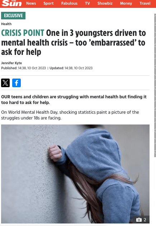The height and width of the screenshot is (226, 156).
Task: Click the bold intro paragraph
Action: pyautogui.click(x=74, y=100)
